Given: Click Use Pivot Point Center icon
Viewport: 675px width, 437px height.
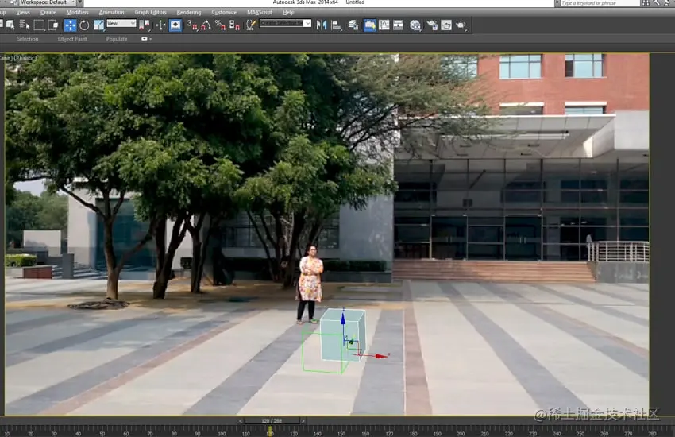Looking at the screenshot, I should click(145, 25).
